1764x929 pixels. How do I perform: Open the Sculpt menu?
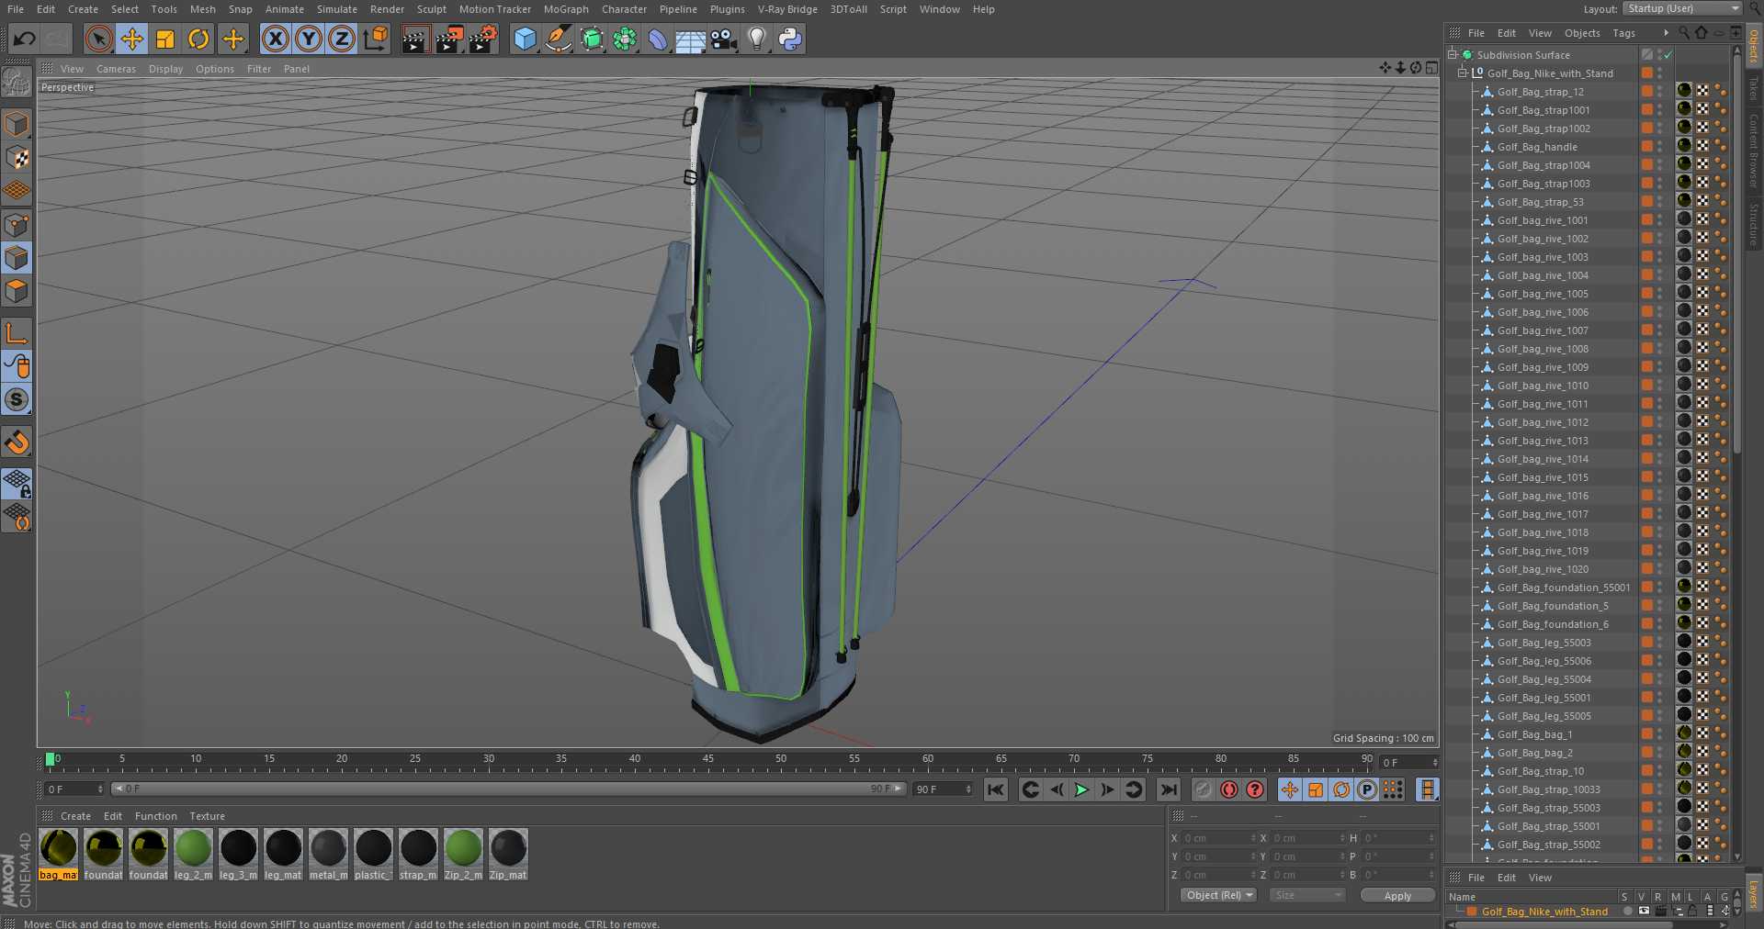tap(431, 9)
